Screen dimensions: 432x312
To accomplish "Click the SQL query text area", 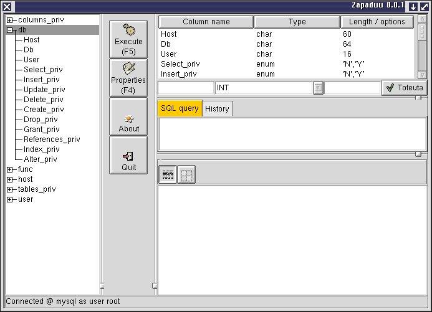I will pos(291,133).
